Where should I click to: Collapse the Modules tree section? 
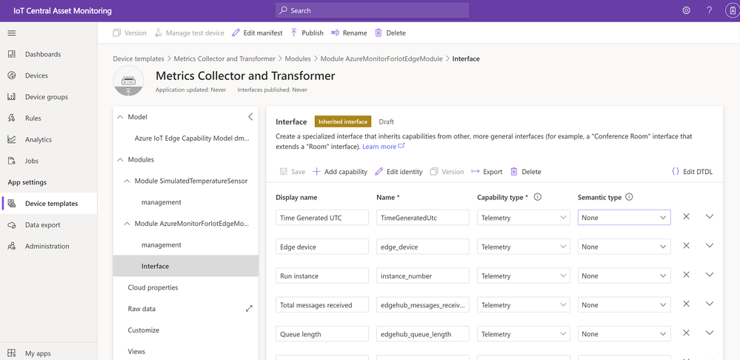119,159
